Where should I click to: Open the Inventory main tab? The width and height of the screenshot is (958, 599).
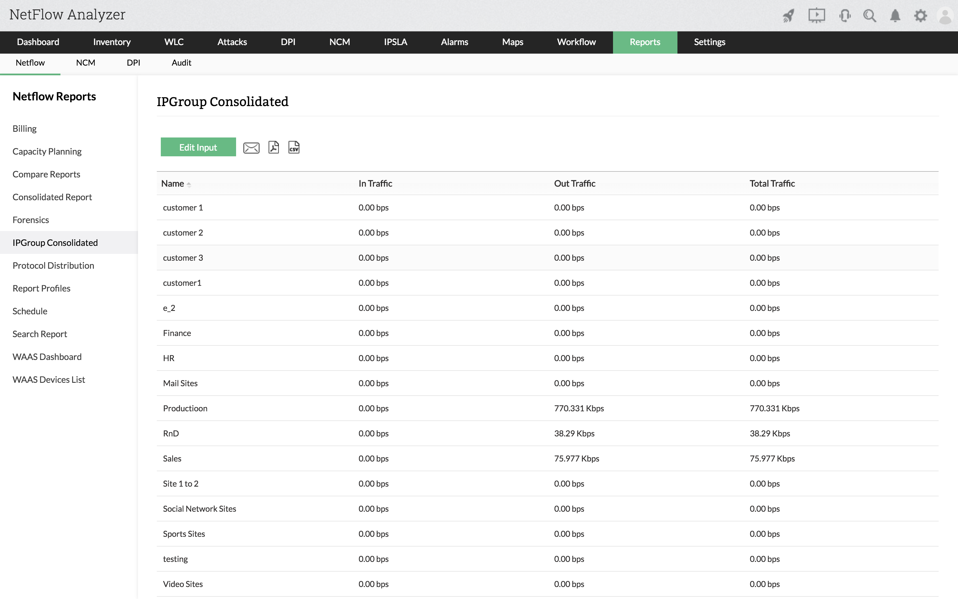[112, 42]
